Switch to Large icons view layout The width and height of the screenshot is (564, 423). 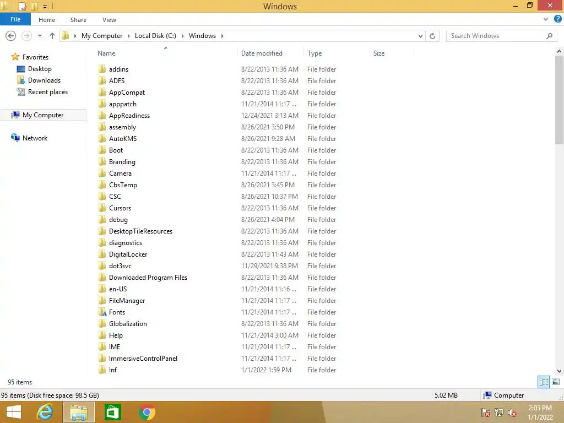[556, 382]
